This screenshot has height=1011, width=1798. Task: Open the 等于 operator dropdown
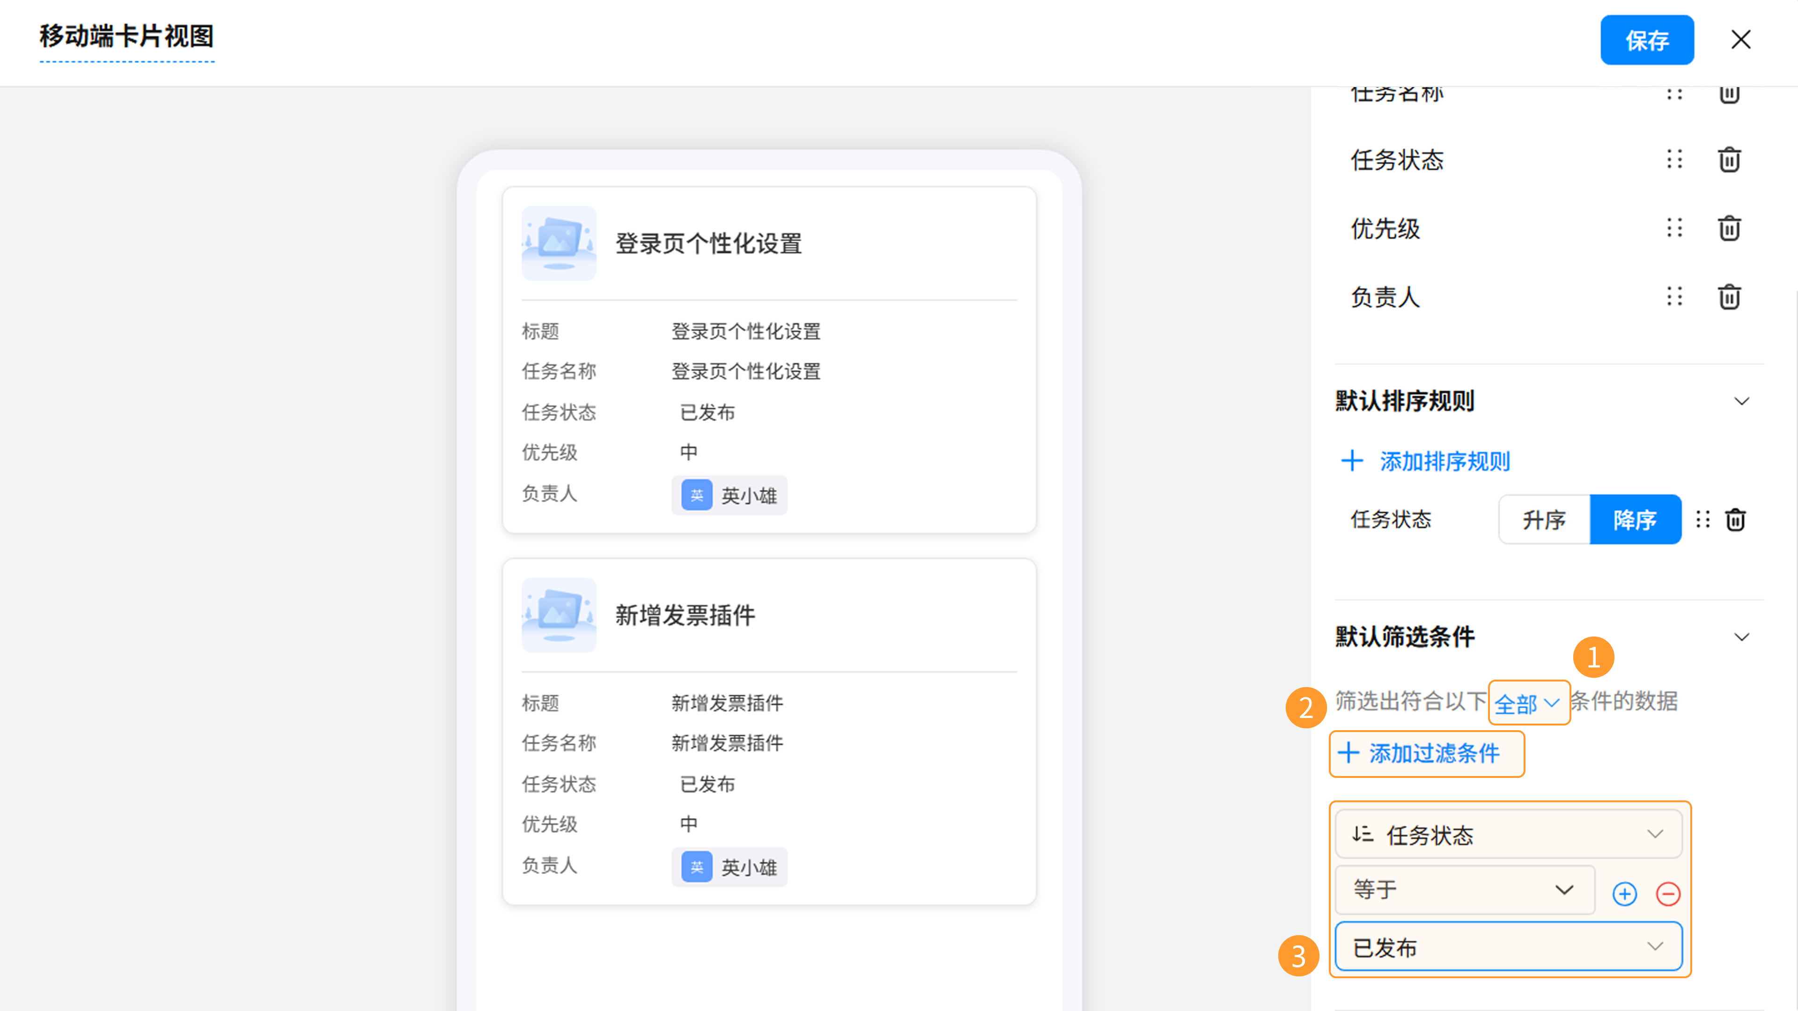tap(1464, 890)
